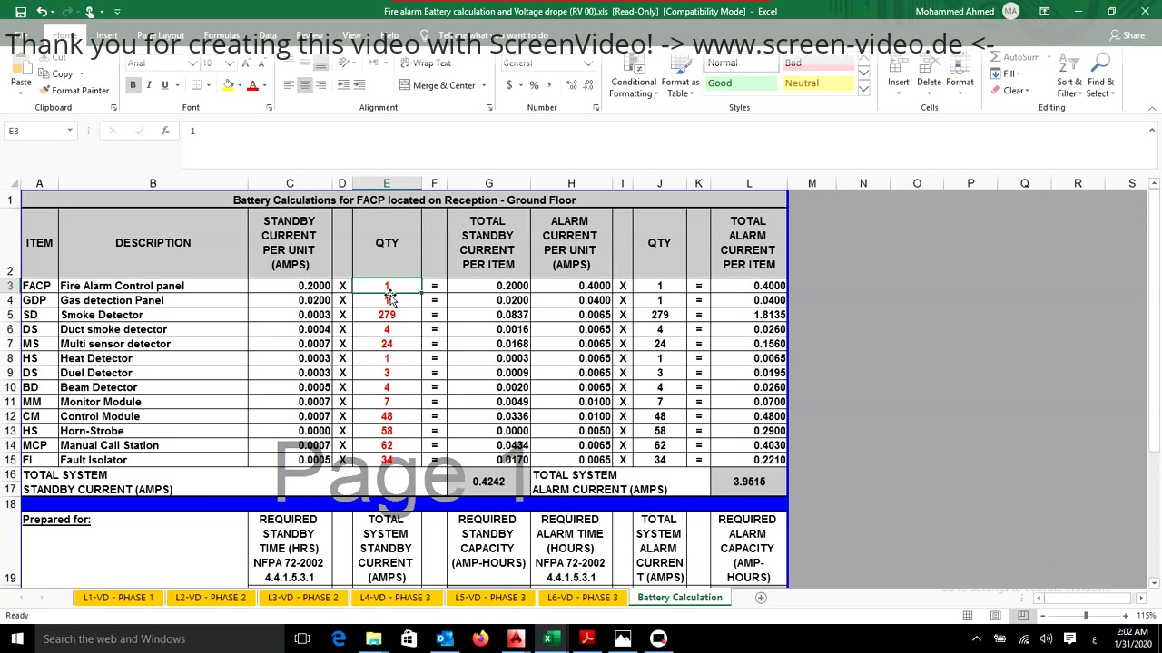
Task: Open the cell Format menu in the Cells group
Action: tap(960, 75)
